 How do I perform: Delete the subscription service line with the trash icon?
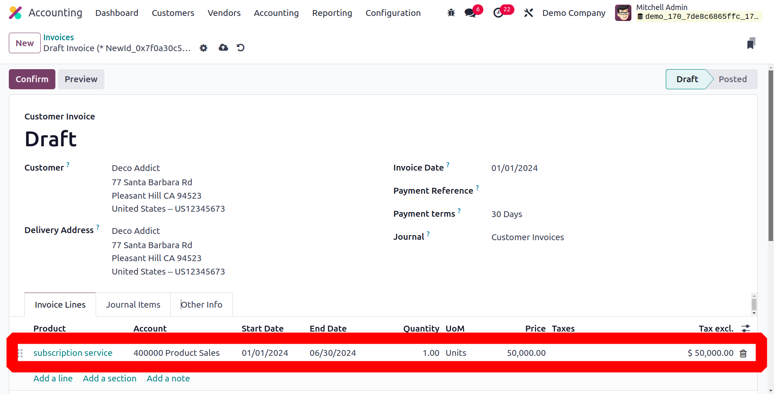click(x=743, y=353)
